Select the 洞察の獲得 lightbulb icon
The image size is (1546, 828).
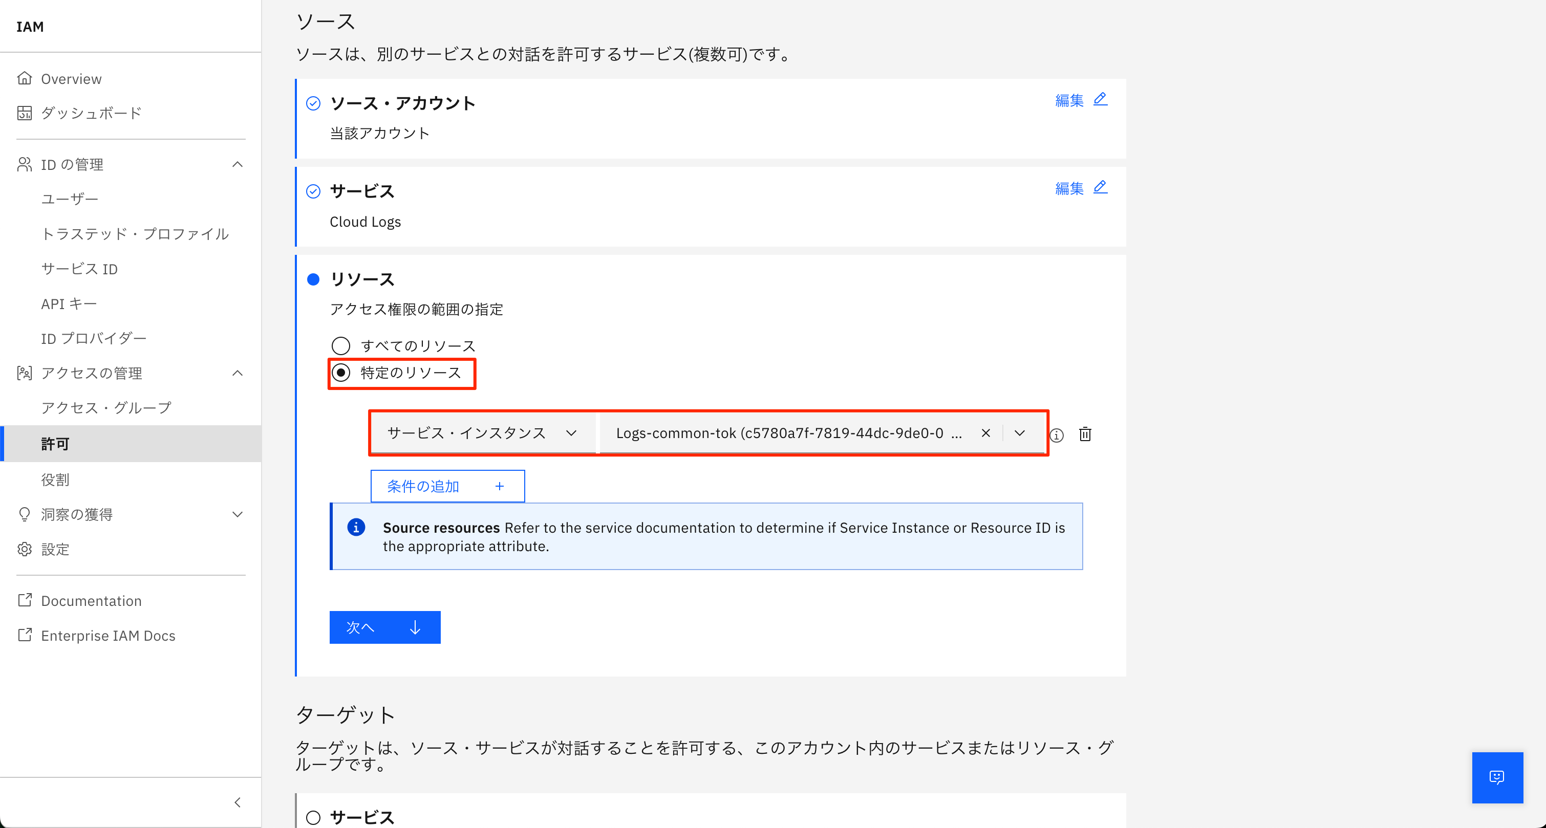coord(25,514)
